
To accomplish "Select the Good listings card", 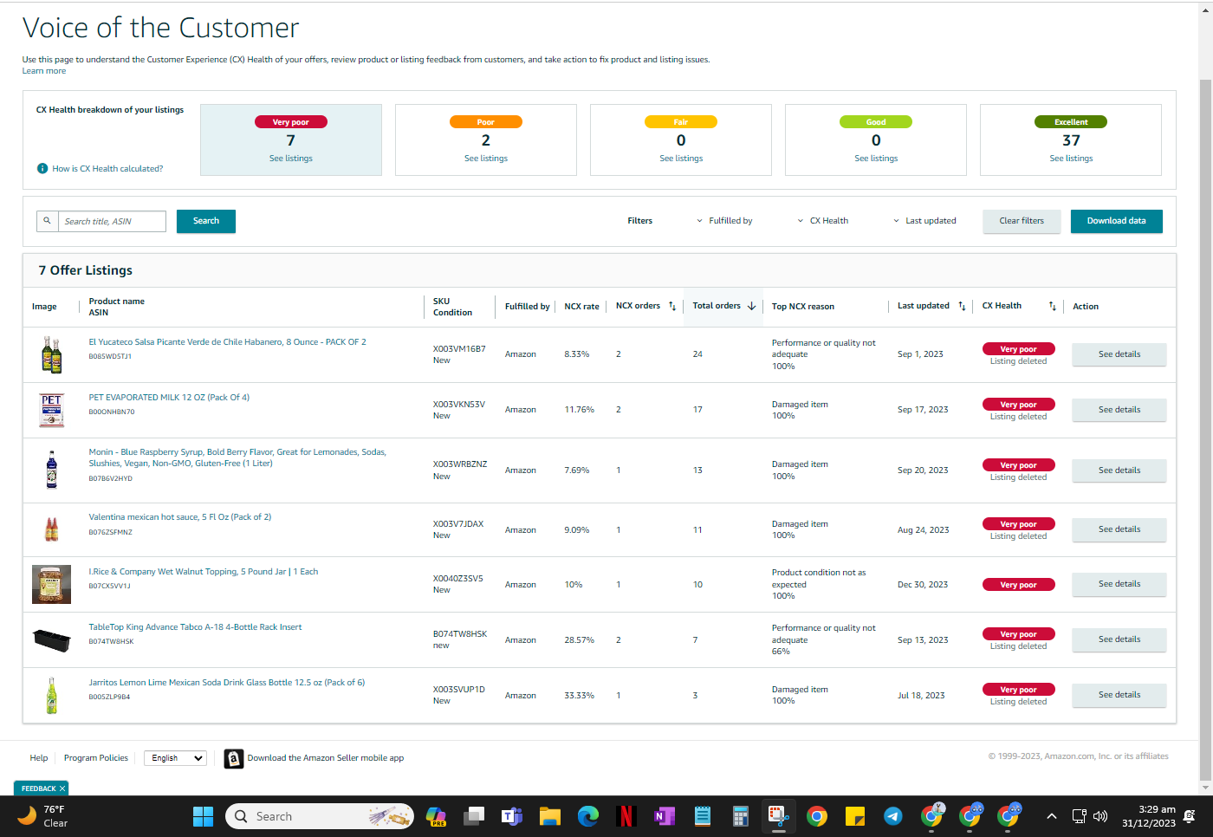I will tap(876, 140).
